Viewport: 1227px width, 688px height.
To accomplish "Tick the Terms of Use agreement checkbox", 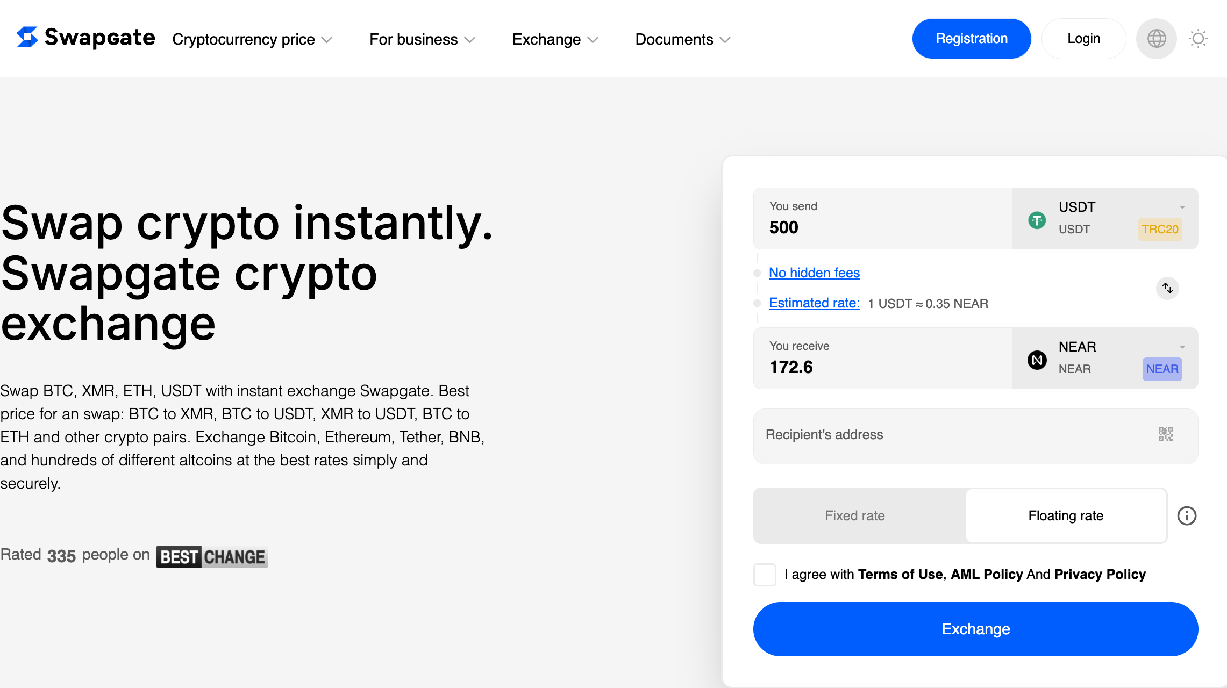I will pyautogui.click(x=765, y=575).
